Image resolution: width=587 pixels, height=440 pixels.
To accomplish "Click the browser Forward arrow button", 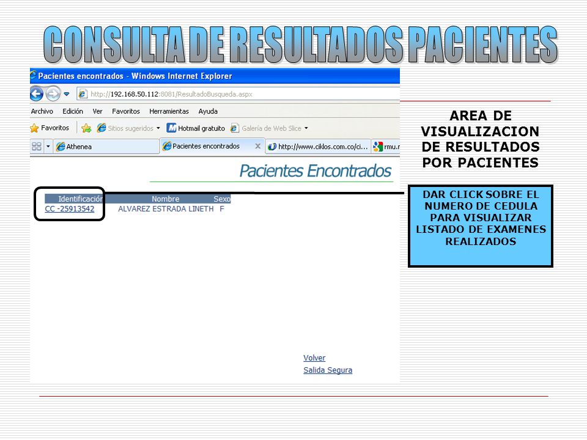I will (53, 94).
